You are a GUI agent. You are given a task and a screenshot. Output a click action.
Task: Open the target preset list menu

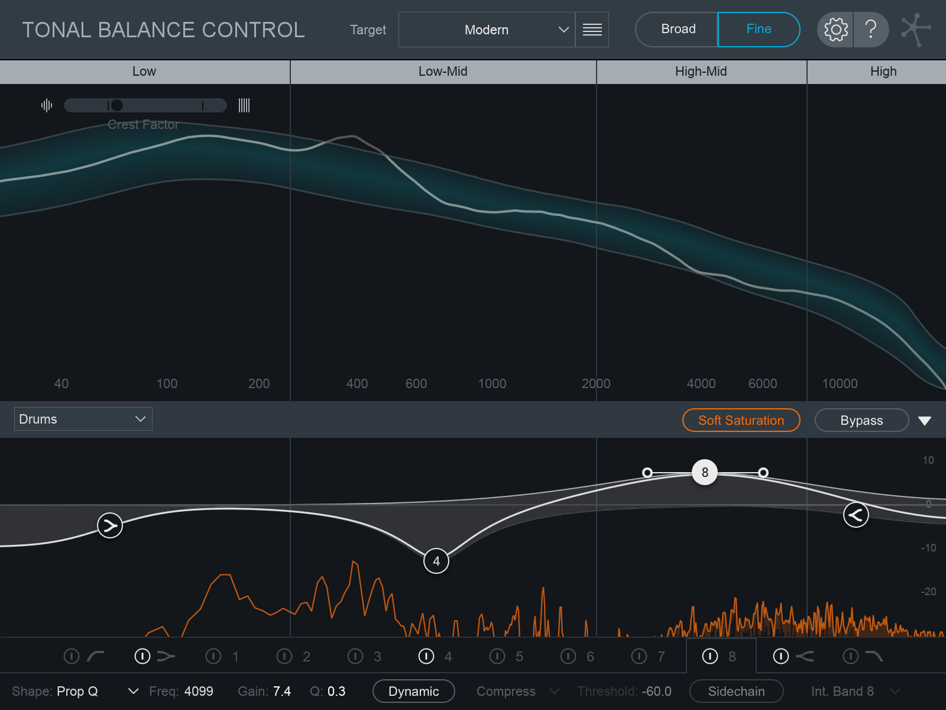[x=592, y=30]
